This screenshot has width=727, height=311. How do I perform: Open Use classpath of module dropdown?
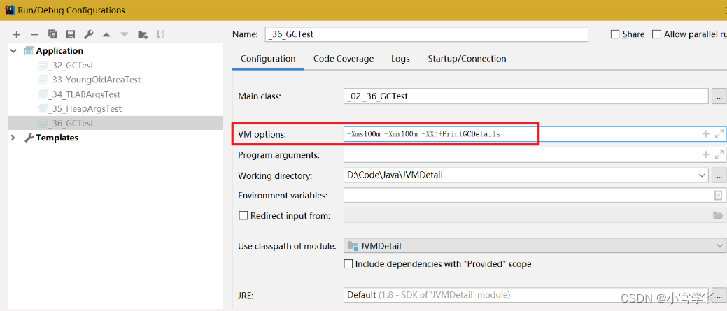coord(721,245)
